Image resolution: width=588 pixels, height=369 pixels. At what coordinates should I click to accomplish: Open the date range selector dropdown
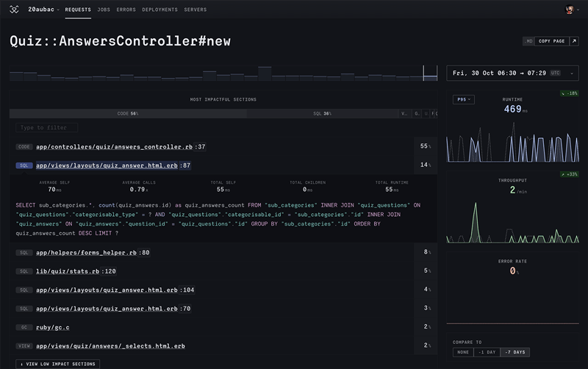[512, 73]
